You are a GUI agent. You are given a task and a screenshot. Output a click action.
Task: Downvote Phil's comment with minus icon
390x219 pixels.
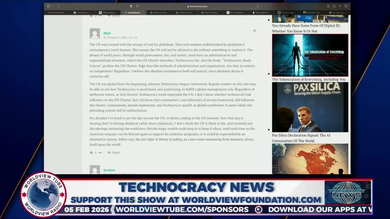click(100, 152)
